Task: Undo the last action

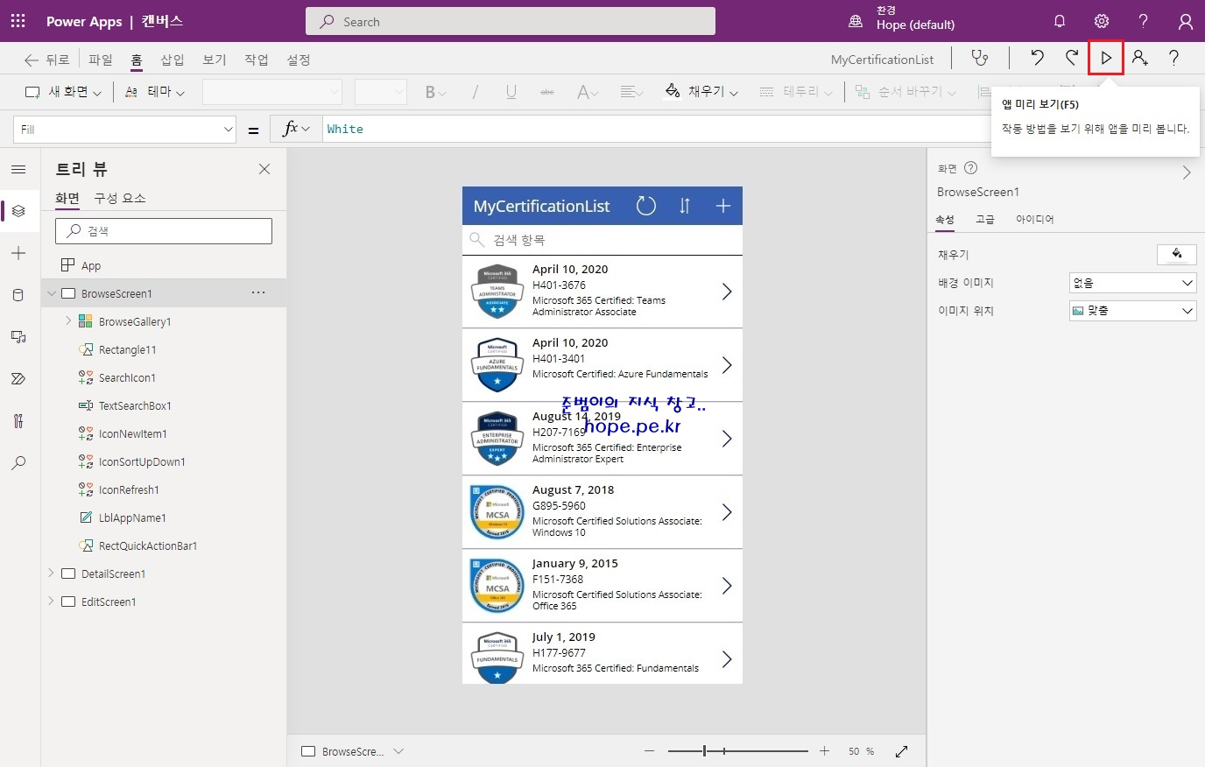Action: [1038, 59]
